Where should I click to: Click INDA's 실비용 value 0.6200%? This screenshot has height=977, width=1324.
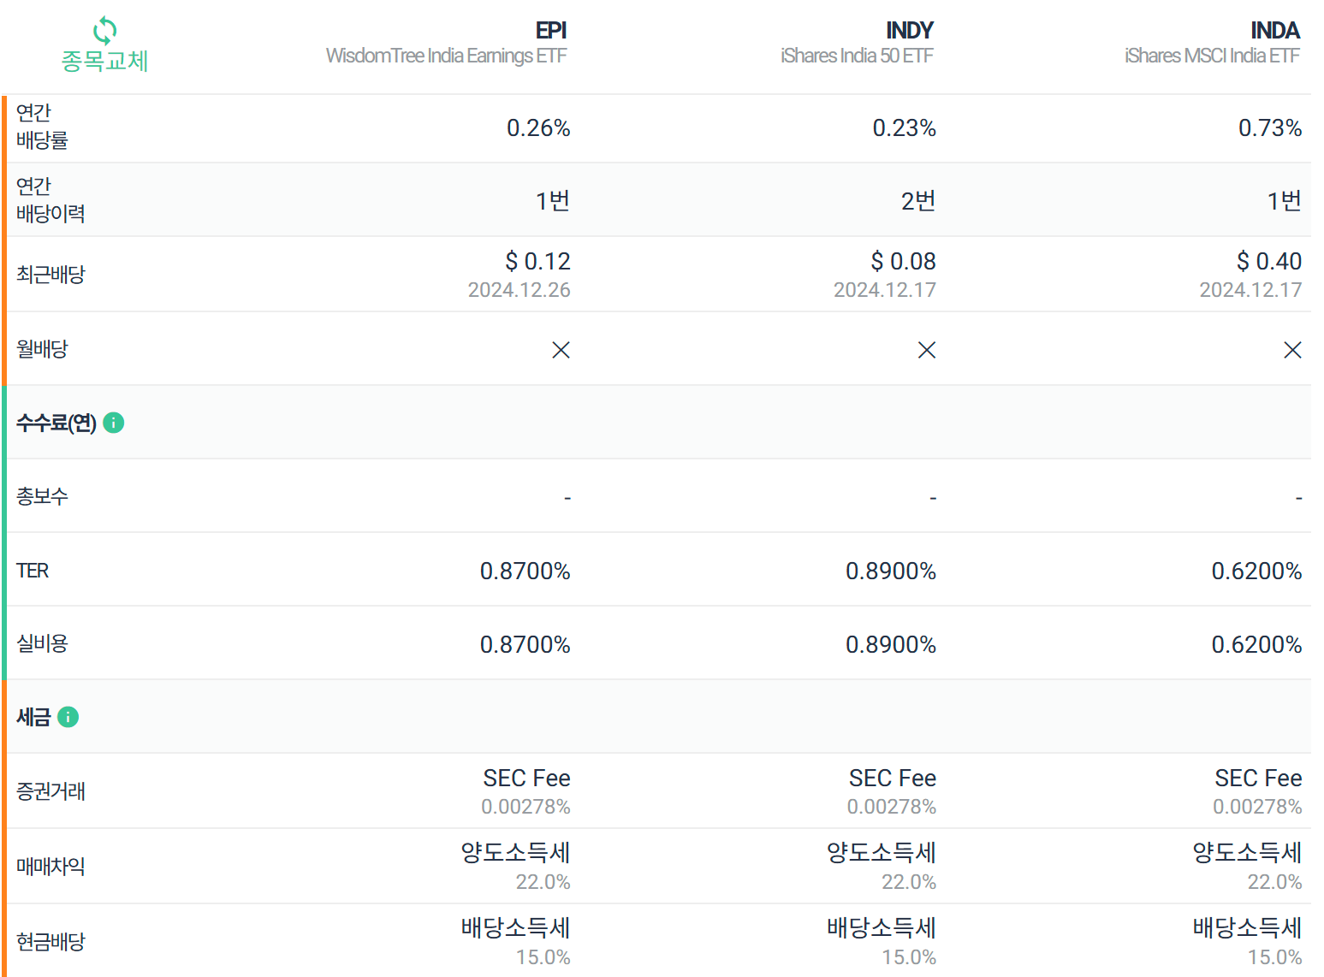point(1257,644)
